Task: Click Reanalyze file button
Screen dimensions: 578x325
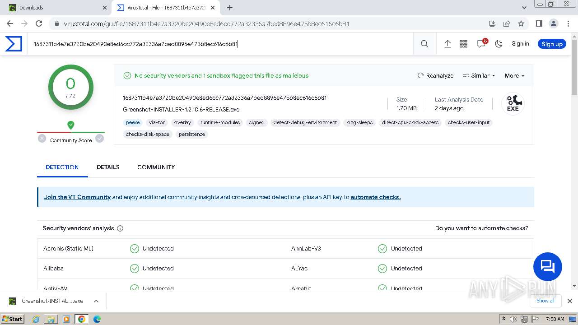Action: 435,76
